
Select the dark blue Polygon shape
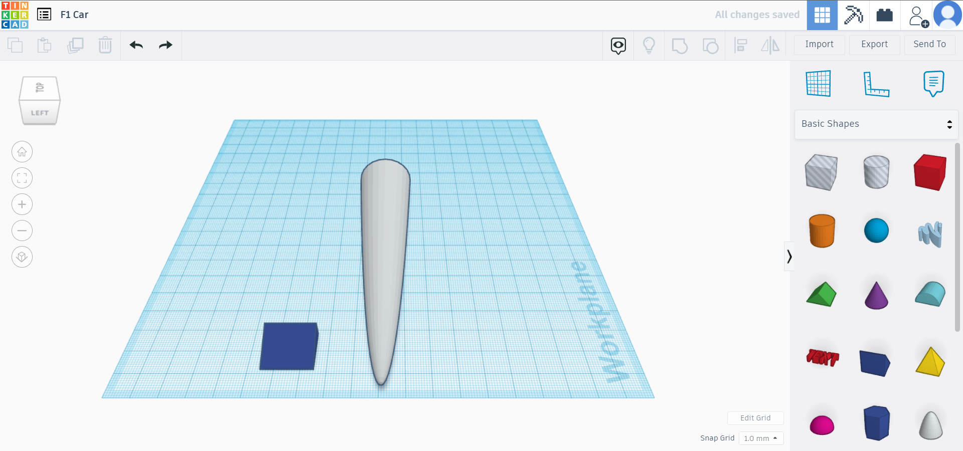pos(876,423)
